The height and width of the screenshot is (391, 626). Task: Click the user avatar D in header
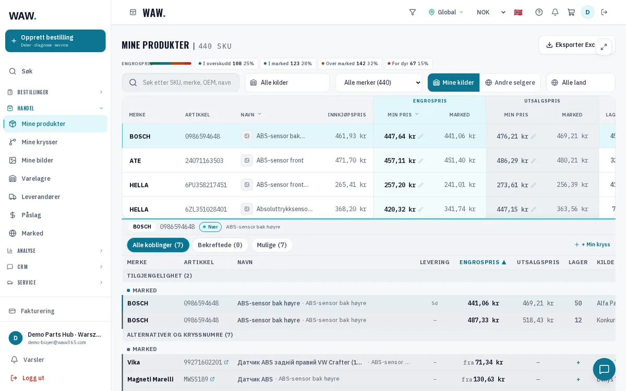[x=587, y=12]
